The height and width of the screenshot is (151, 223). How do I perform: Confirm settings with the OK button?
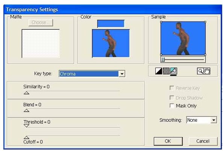click(x=168, y=141)
